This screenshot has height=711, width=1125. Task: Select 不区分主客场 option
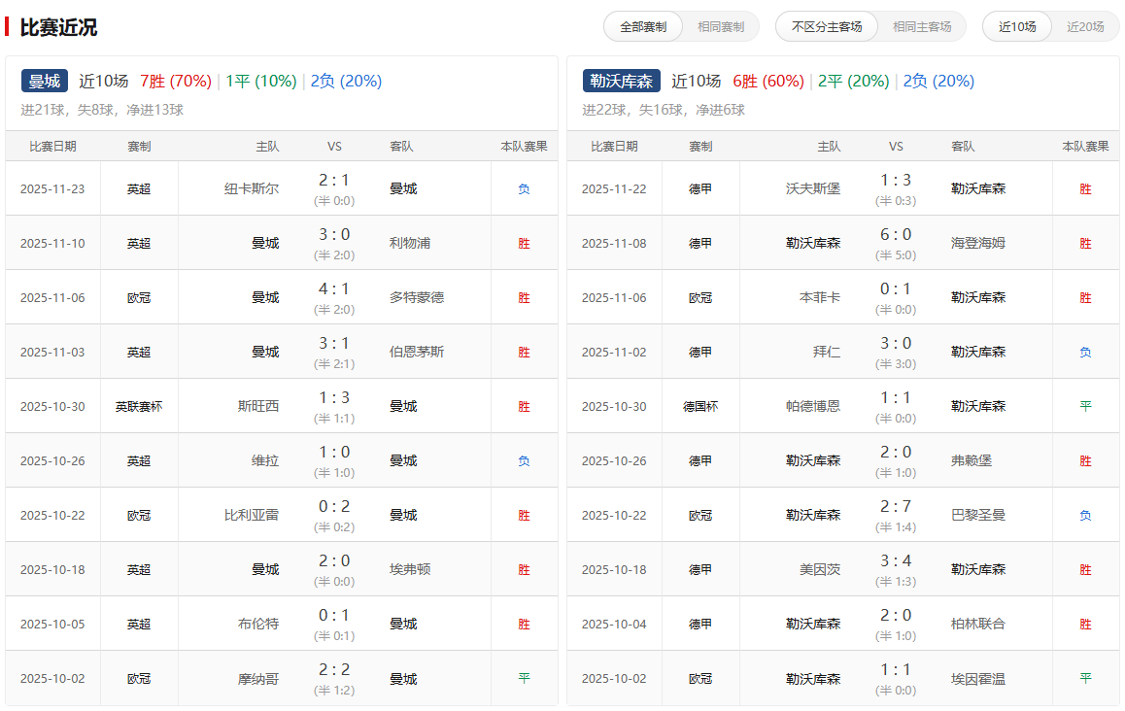pyautogui.click(x=827, y=27)
